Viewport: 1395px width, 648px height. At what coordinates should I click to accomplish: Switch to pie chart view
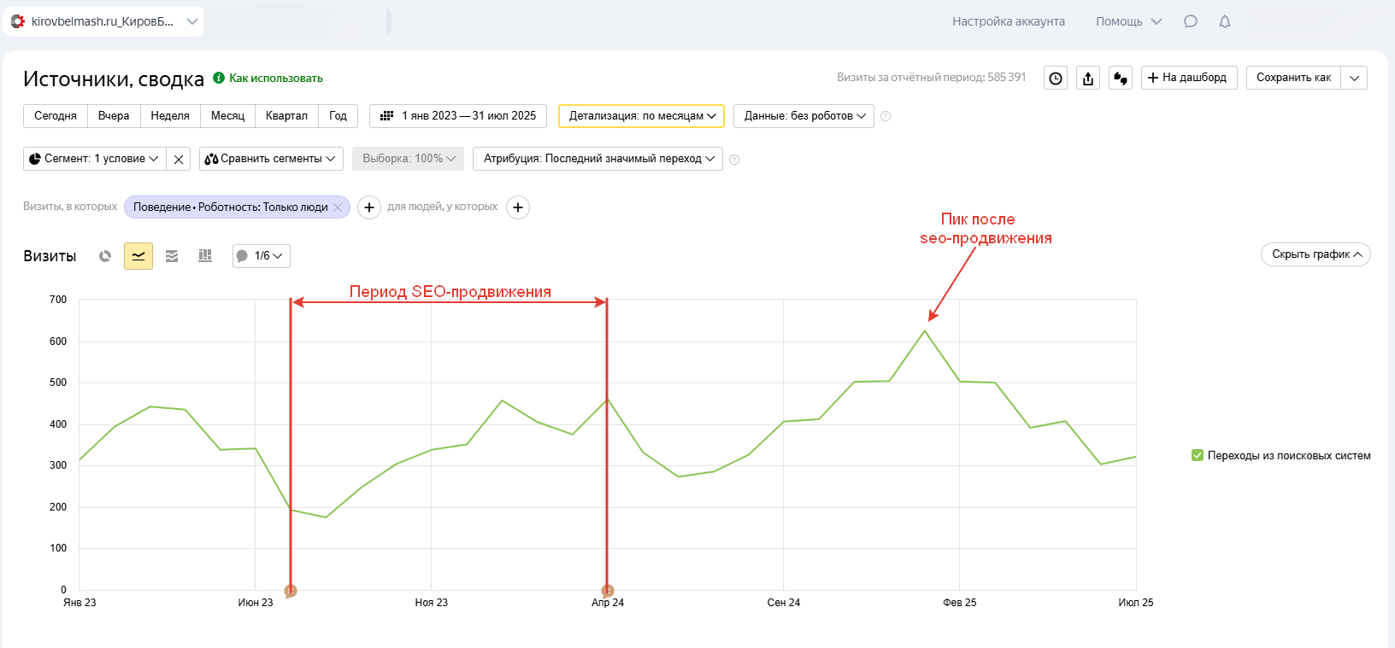coord(105,256)
